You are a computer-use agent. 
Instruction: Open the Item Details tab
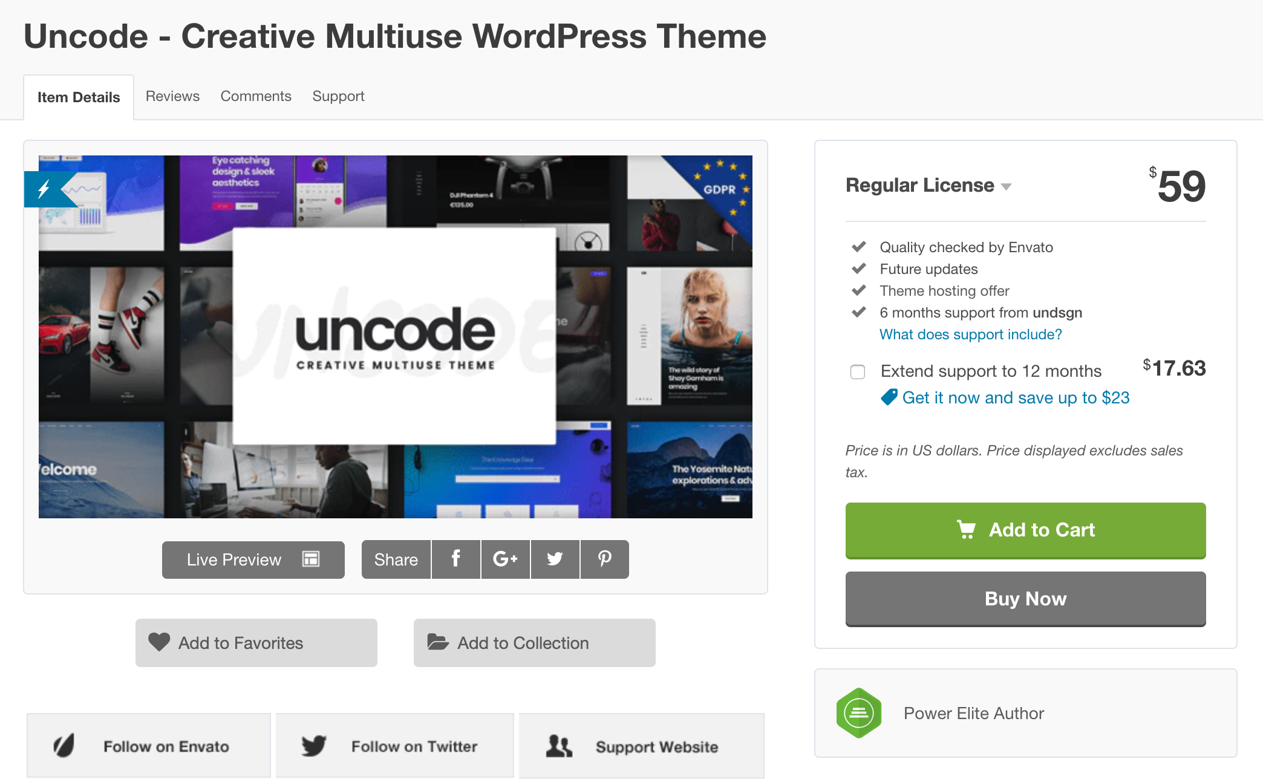(x=77, y=96)
